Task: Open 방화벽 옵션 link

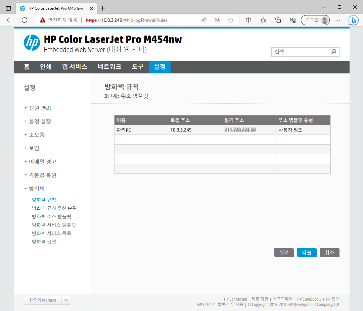Action: pos(44,242)
